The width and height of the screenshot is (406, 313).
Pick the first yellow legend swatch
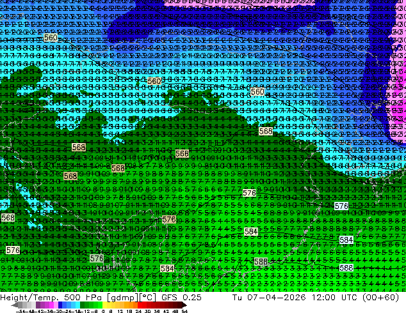pos(104,305)
